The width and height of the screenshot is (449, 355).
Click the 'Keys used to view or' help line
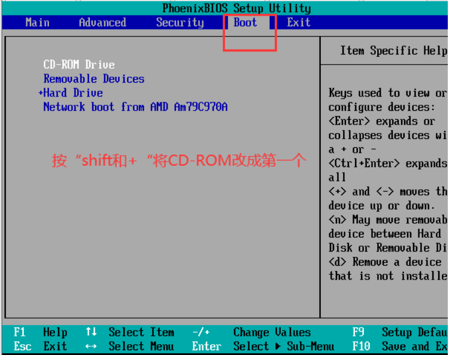click(388, 93)
